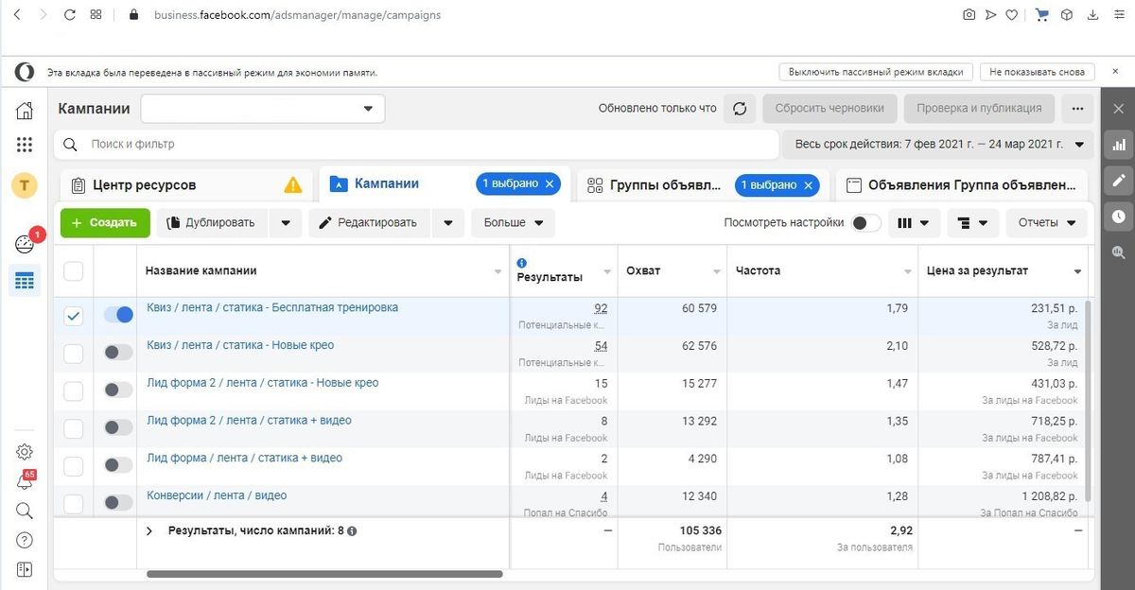
Task: Select the Ads Manager table icon in sidebar
Action: pyautogui.click(x=25, y=281)
